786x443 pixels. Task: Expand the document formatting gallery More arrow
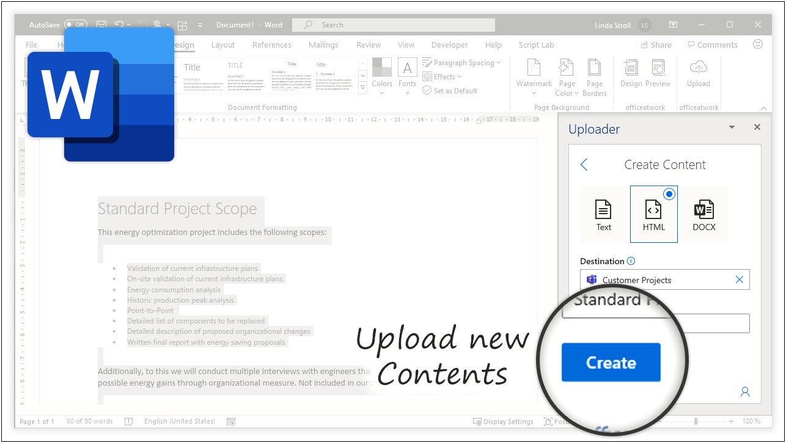[x=362, y=88]
